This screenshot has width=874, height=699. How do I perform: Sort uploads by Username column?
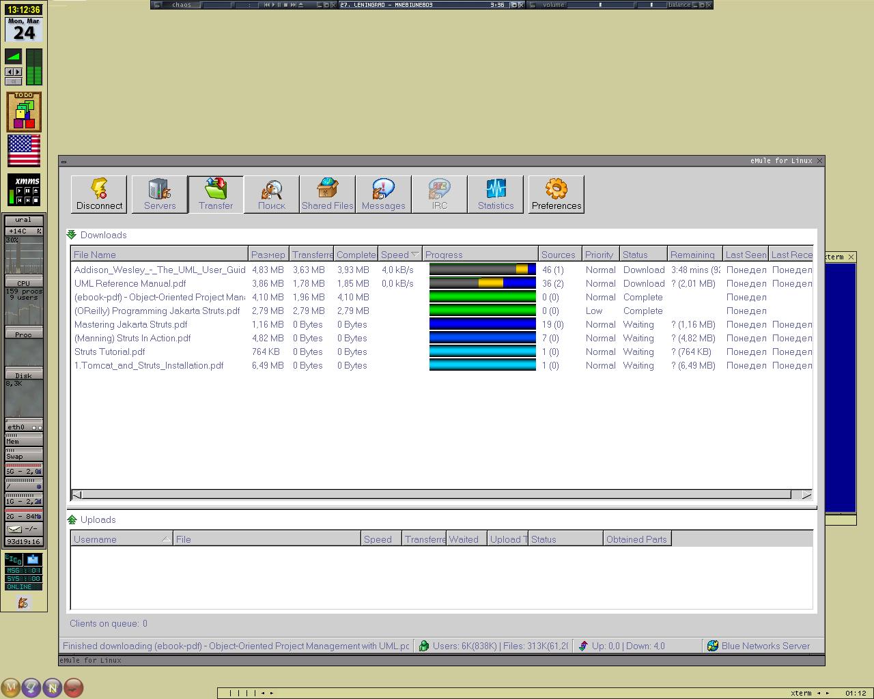[122, 539]
